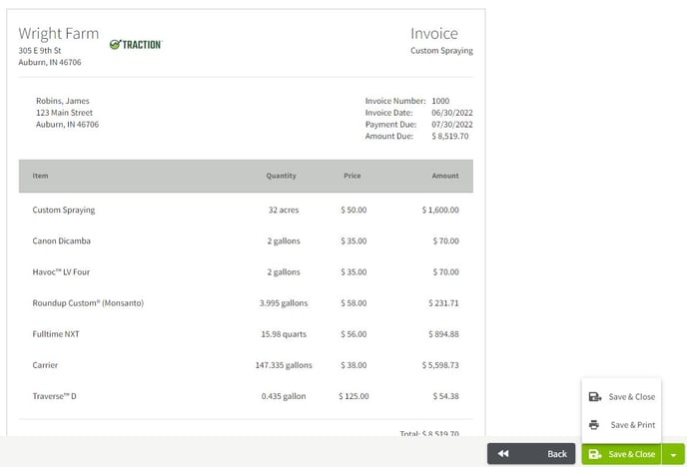687x467 pixels.
Task: Click the save icon in the popup menu
Action: click(x=595, y=397)
